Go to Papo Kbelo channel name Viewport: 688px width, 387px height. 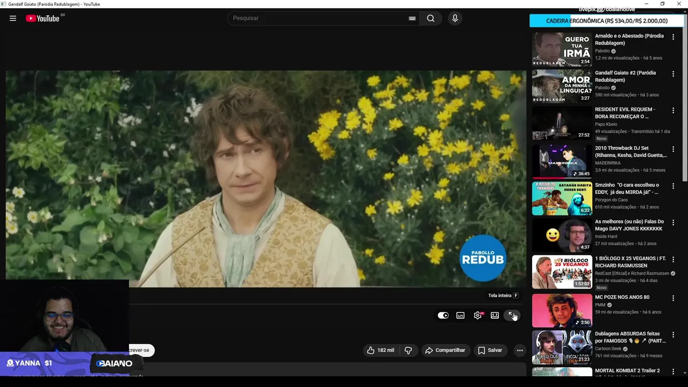coord(606,124)
